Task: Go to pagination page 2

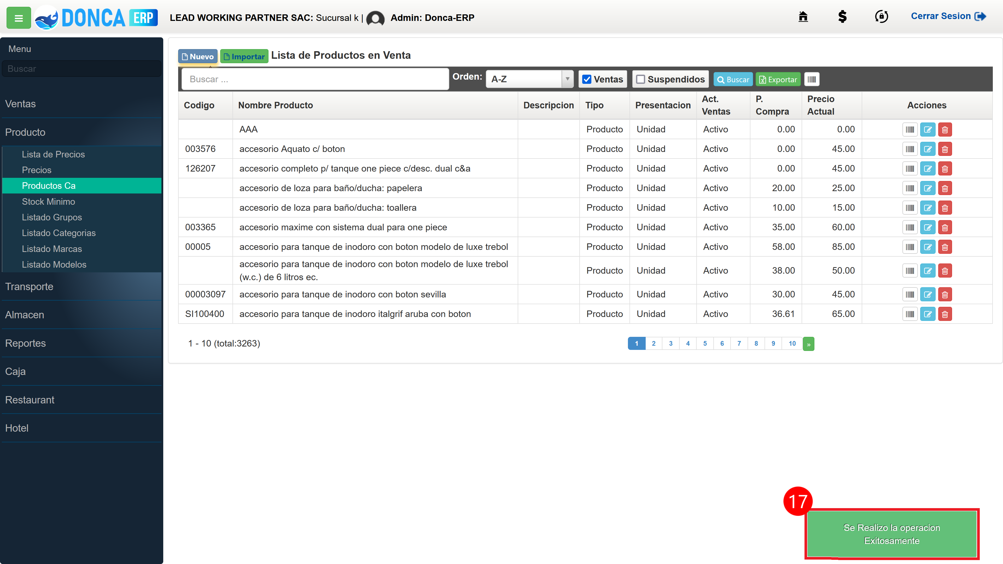Action: click(x=654, y=343)
